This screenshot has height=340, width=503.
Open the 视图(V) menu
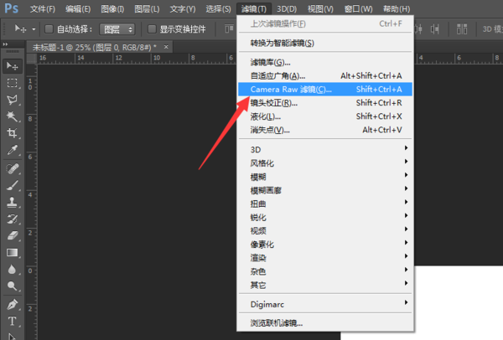click(320, 9)
